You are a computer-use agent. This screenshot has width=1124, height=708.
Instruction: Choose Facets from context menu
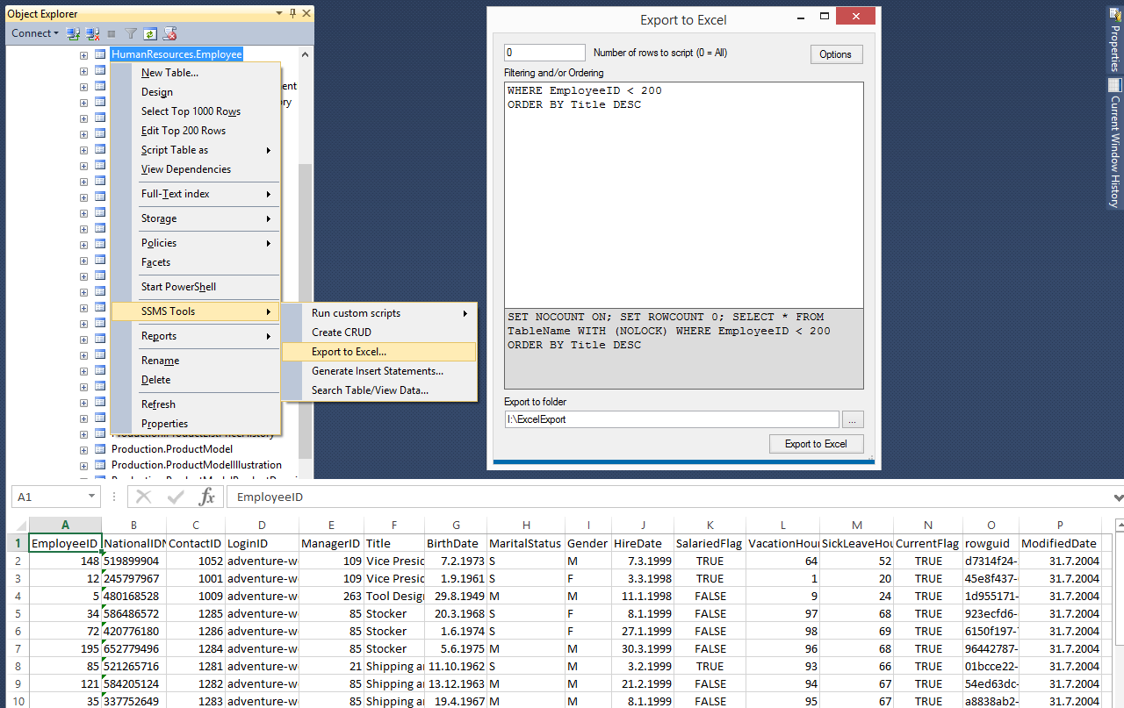(x=196, y=262)
